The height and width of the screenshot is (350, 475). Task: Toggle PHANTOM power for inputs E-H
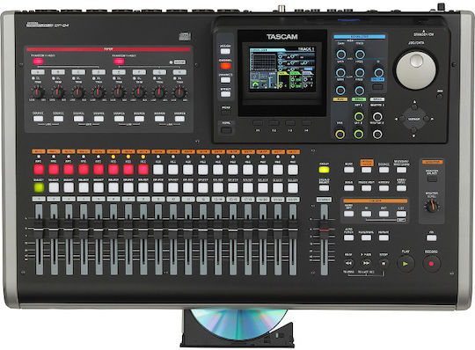point(119,62)
